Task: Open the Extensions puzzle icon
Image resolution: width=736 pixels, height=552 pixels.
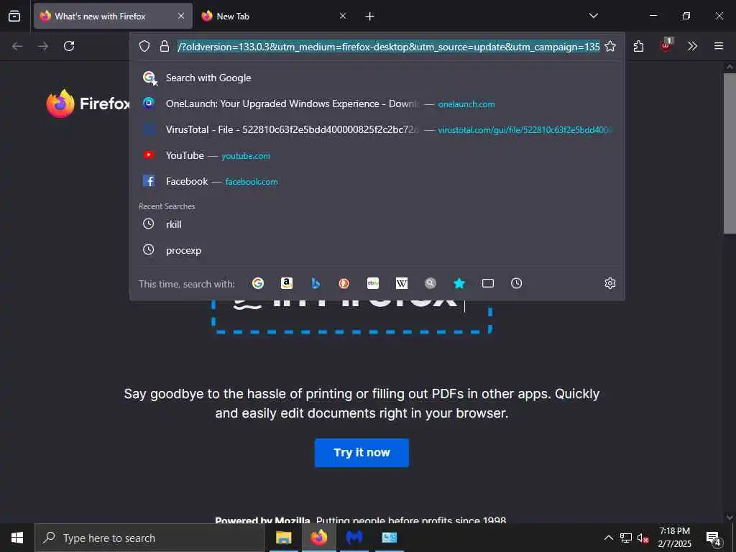Action: (638, 46)
